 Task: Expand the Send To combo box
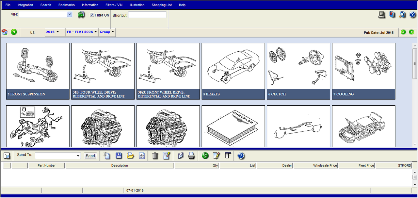click(78, 156)
